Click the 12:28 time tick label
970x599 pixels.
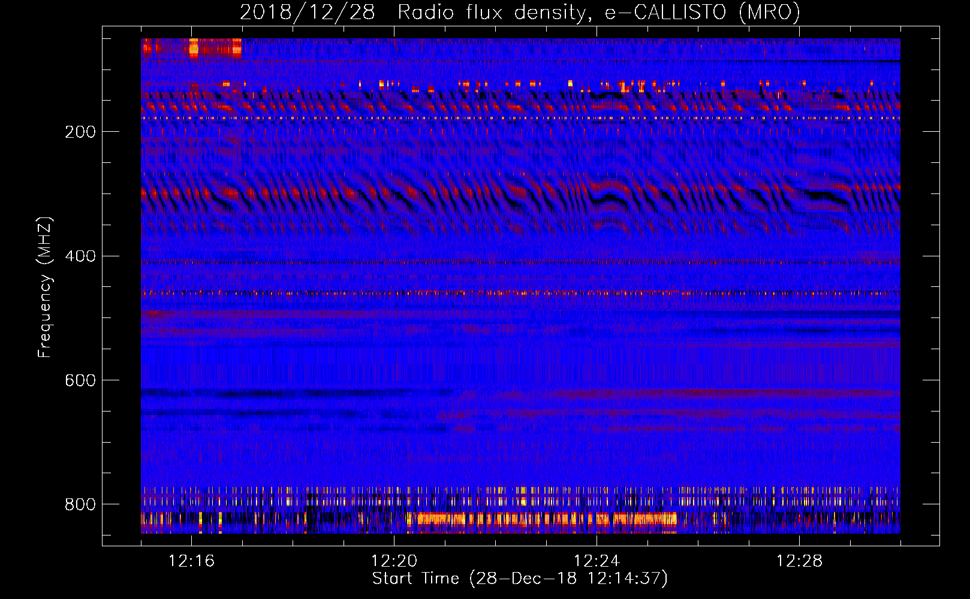point(800,561)
